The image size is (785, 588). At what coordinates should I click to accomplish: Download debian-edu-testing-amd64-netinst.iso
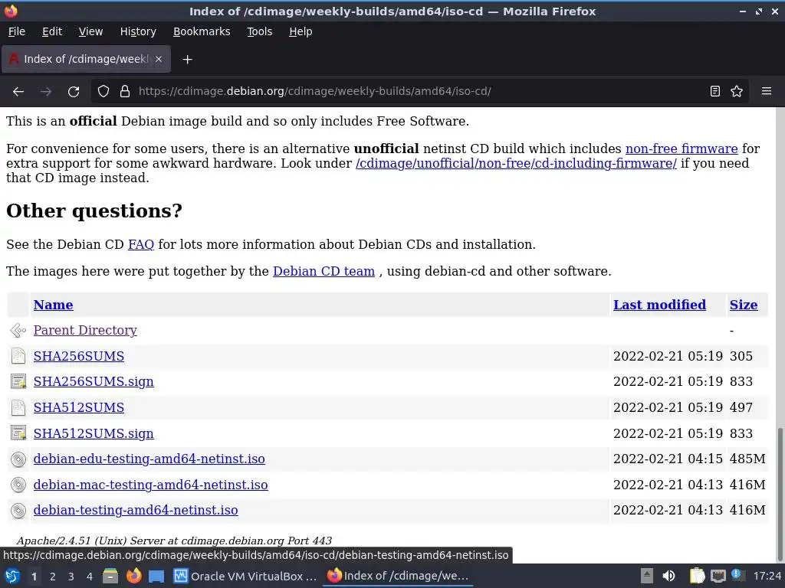[x=149, y=459]
